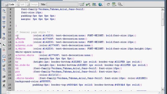Collapse the left panel with side arrow
The width and height of the screenshot is (167, 94).
click(1, 44)
